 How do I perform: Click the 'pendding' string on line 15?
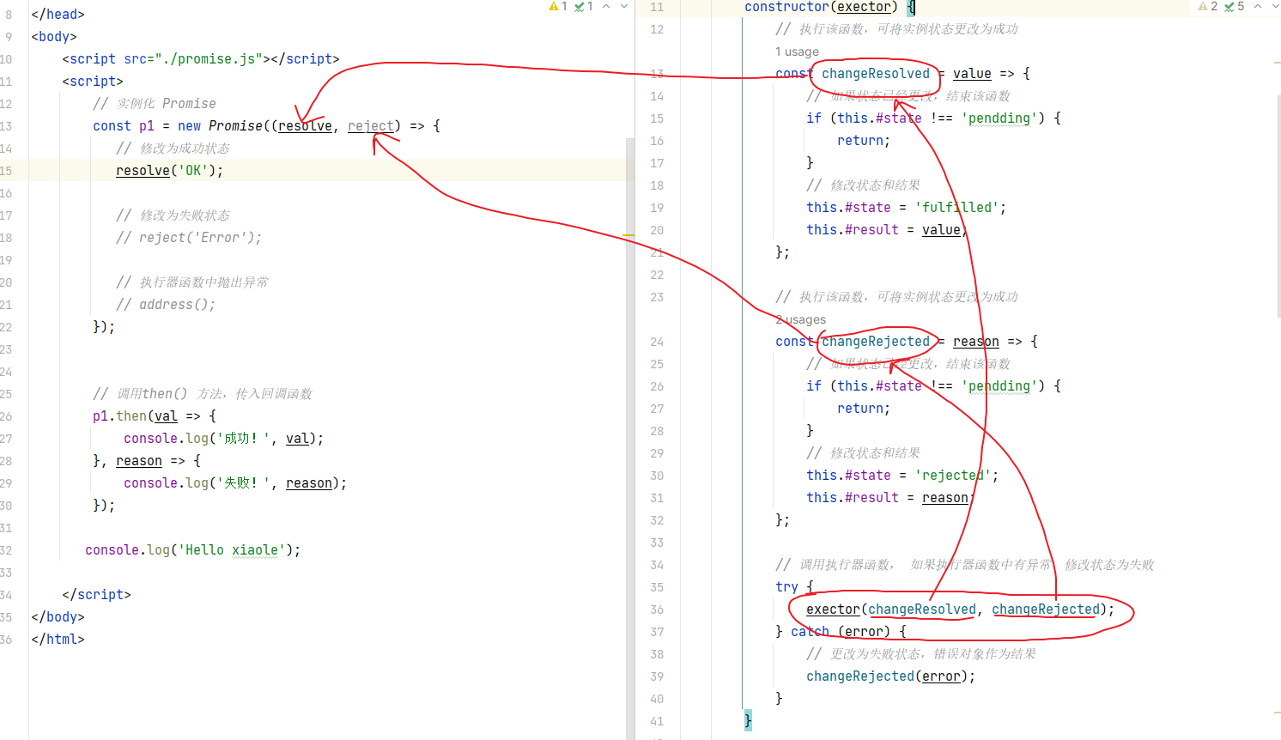(999, 118)
